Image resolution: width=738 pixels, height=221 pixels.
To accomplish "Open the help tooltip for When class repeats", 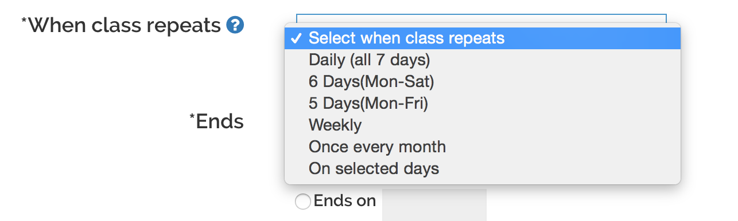I will click(235, 25).
